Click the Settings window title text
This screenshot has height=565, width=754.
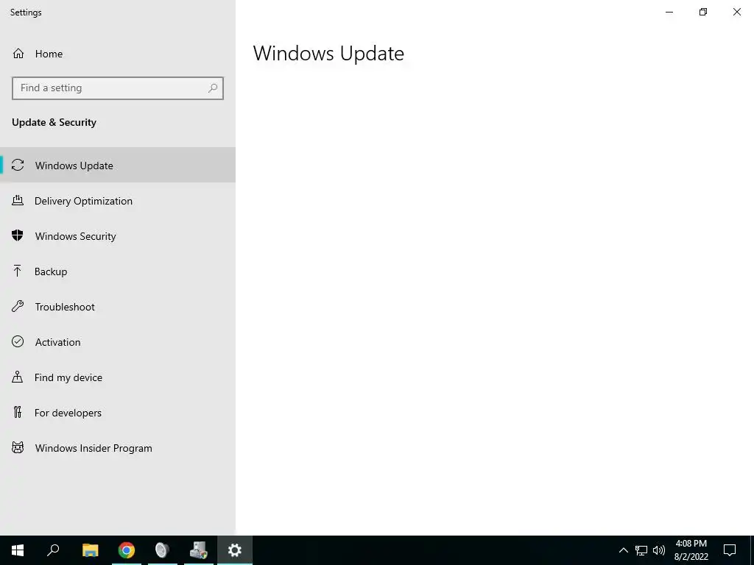(x=26, y=13)
